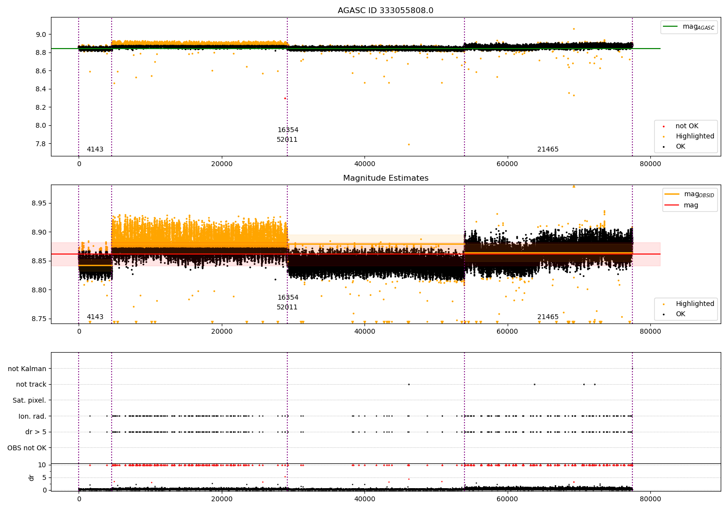Click 'Highlighted' legend label in the top plot

[695, 136]
